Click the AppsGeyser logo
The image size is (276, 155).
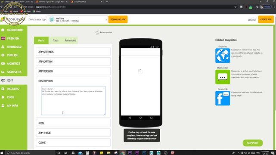tap(13, 19)
